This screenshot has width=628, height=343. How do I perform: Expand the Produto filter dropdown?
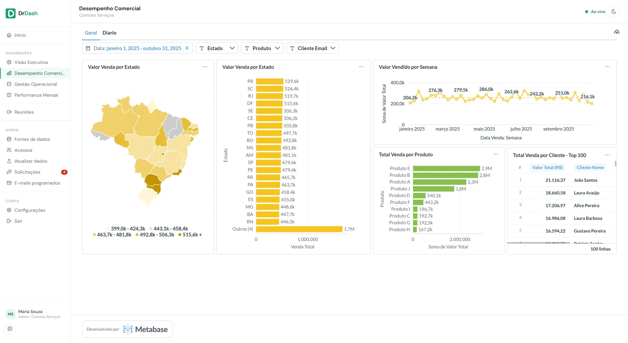click(262, 48)
